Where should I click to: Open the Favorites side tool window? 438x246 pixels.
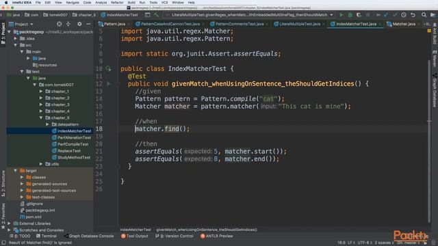[x=3, y=216]
